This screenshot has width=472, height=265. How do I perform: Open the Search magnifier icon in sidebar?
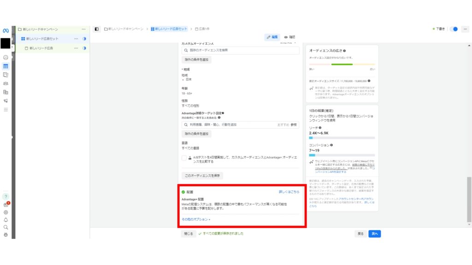(x=6, y=227)
